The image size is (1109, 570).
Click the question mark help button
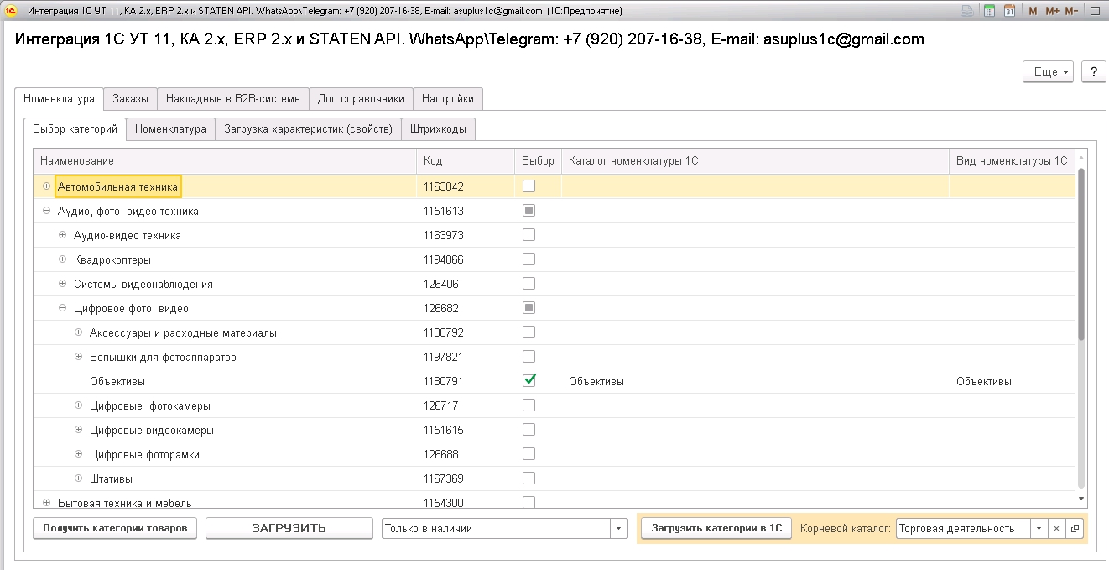click(x=1093, y=72)
